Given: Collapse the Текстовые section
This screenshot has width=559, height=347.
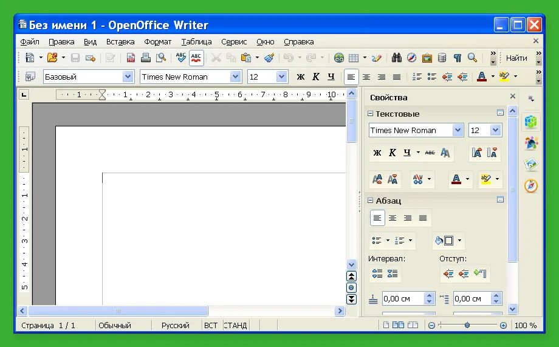Looking at the screenshot, I should click(371, 114).
